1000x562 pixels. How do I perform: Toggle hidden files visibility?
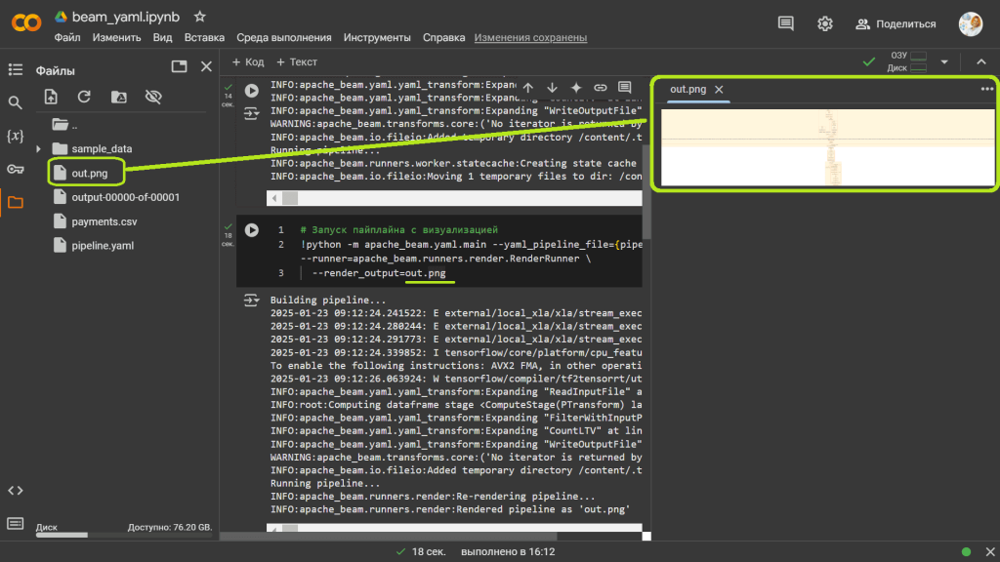click(x=152, y=97)
